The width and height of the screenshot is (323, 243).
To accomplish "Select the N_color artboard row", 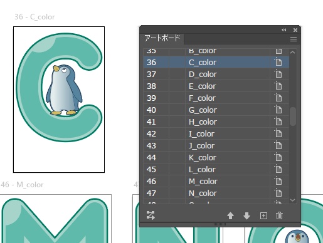I will [x=216, y=193].
